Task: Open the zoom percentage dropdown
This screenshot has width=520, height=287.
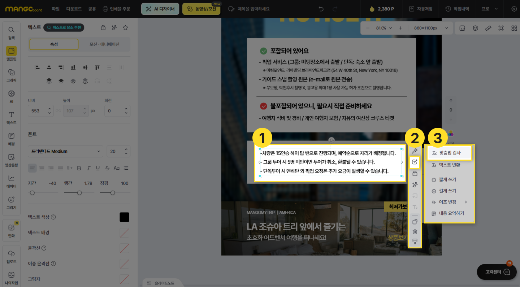Action: [383, 28]
